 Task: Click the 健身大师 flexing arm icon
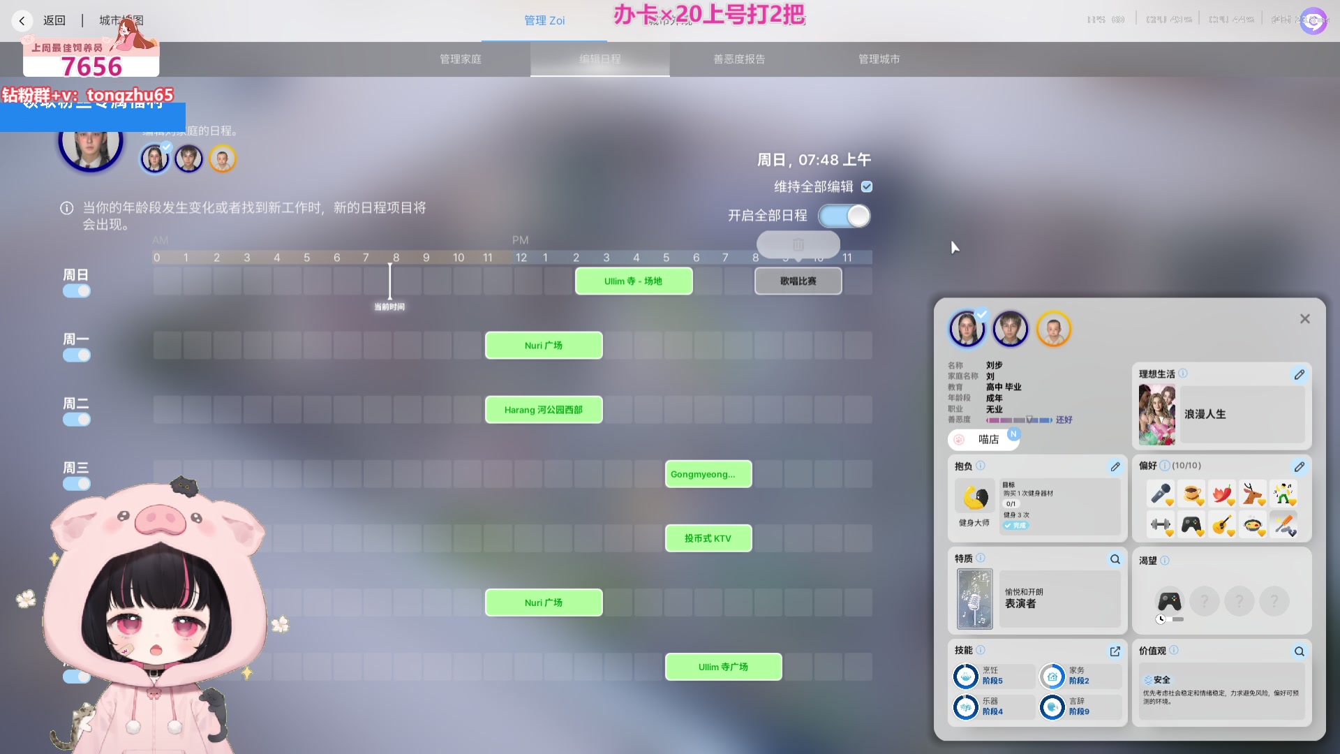(975, 497)
